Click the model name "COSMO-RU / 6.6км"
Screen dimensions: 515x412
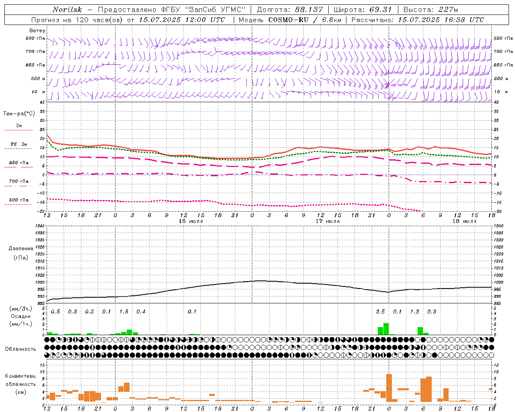305,20
